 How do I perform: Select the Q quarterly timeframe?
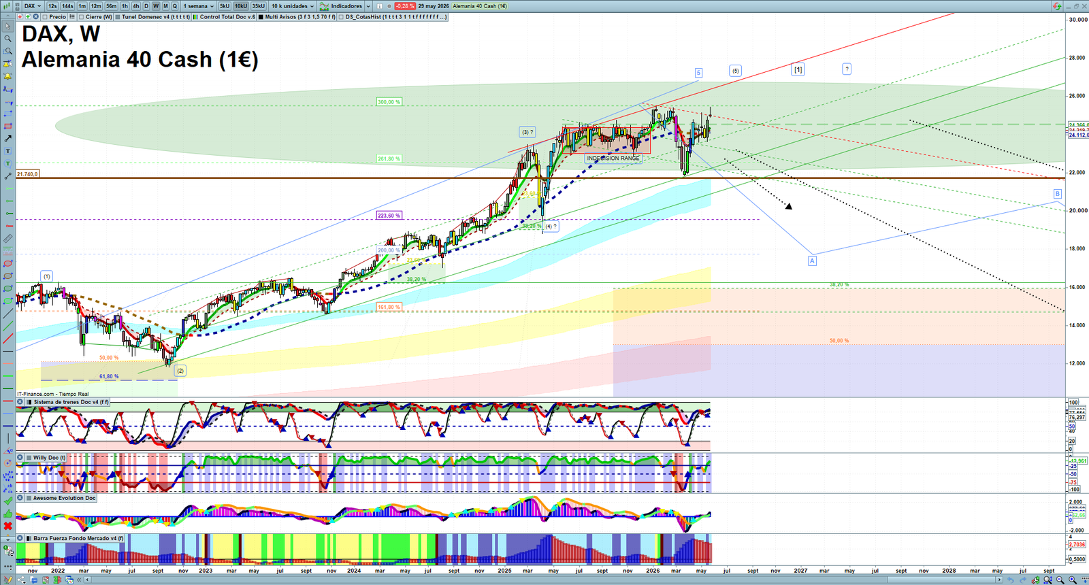pyautogui.click(x=175, y=6)
